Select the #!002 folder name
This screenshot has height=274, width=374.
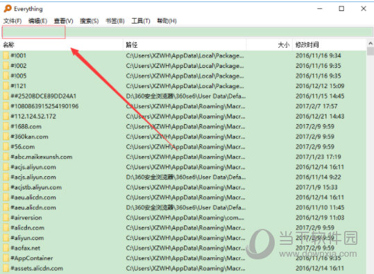19,66
